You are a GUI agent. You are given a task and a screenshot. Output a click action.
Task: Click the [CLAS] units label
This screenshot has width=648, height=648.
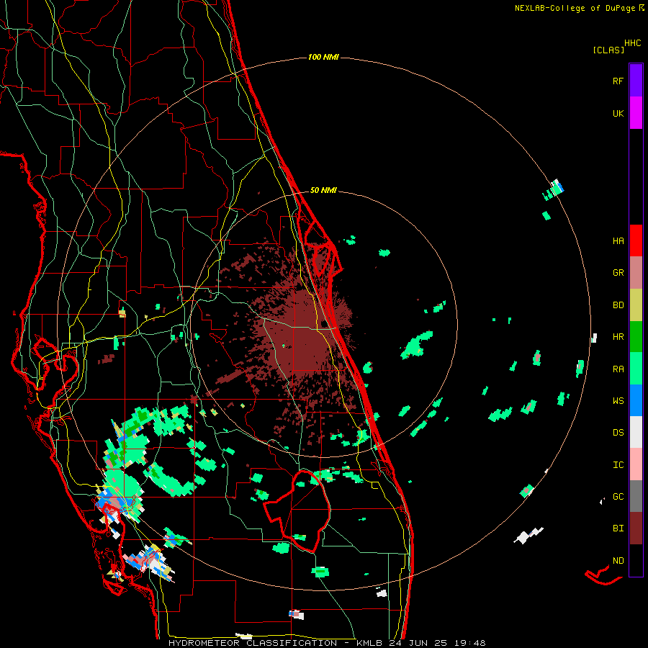[x=608, y=50]
